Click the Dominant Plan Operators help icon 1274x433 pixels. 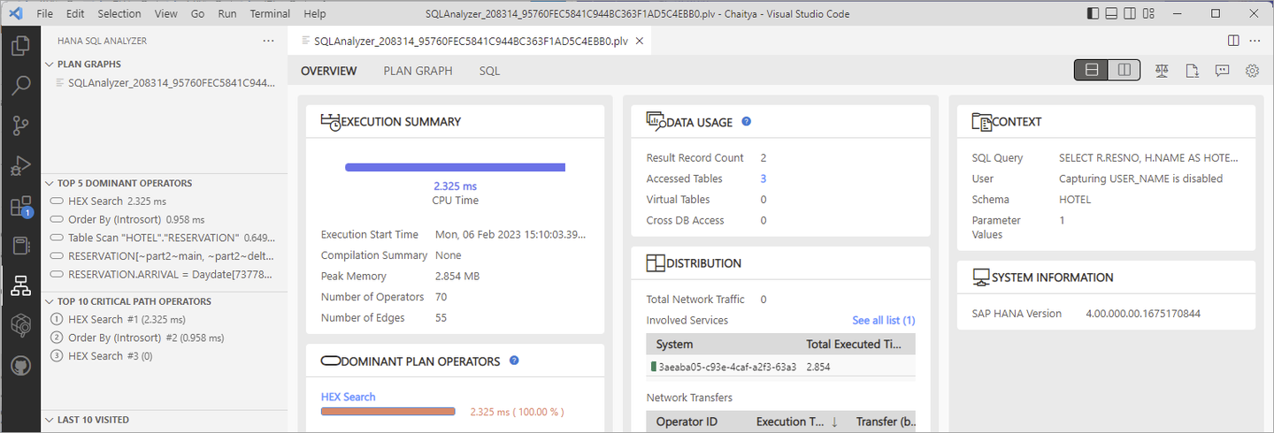click(x=514, y=361)
